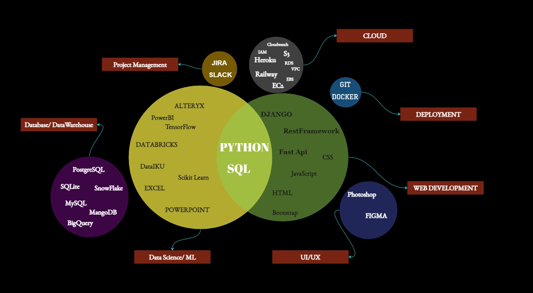Click the DEPLOYMENT label box
Viewport: 533px width, 293px height.
438,114
